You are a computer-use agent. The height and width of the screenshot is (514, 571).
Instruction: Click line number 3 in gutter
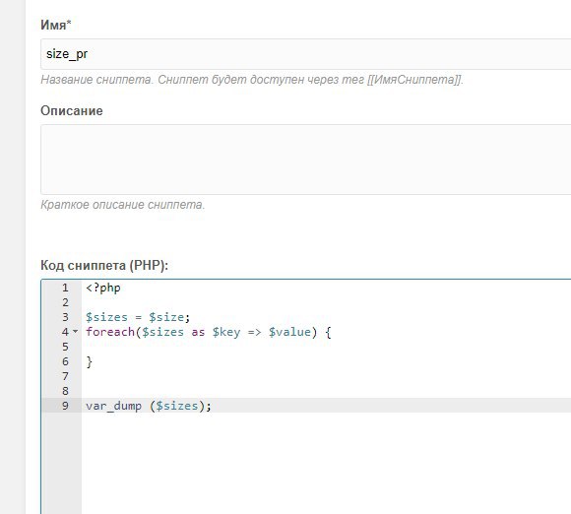coord(65,317)
